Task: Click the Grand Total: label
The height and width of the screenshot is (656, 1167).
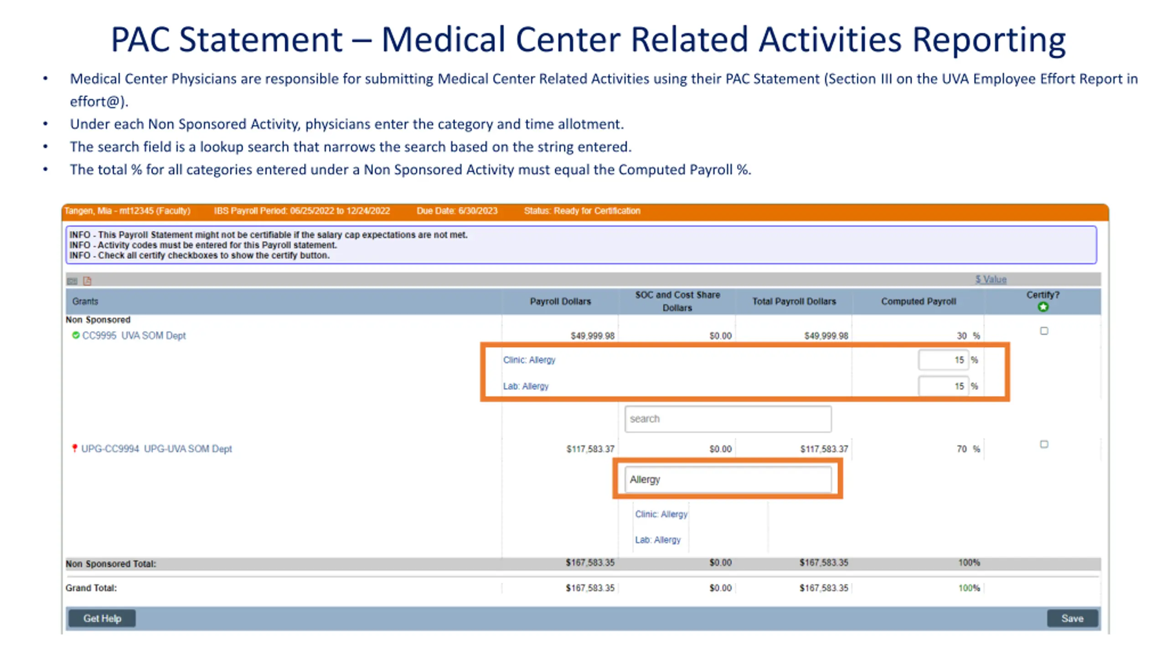Action: pyautogui.click(x=91, y=588)
